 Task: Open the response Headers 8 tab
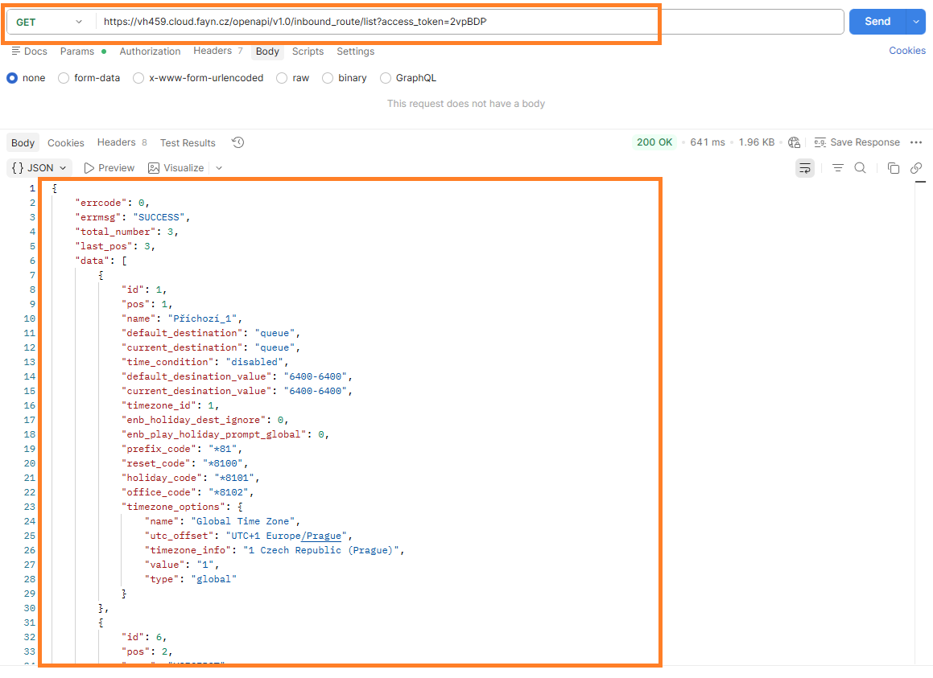pyautogui.click(x=122, y=142)
